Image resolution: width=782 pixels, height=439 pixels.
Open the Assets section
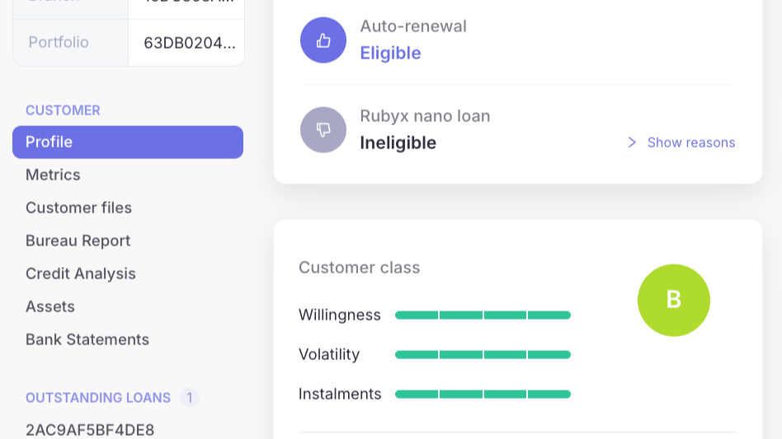[x=50, y=306]
